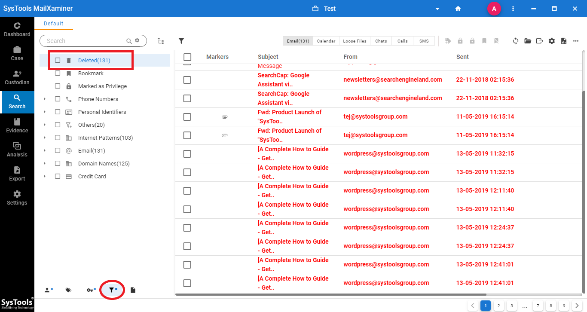The height and width of the screenshot is (312, 587).
Task: Toggle the tree view icon beside search
Action: (x=161, y=41)
